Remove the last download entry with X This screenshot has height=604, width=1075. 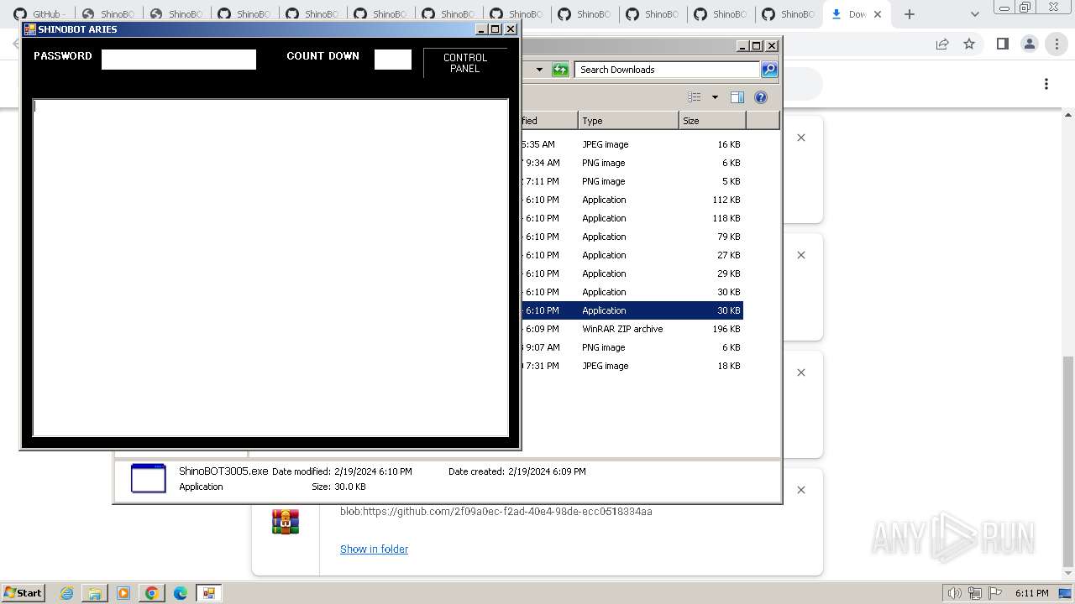point(801,490)
